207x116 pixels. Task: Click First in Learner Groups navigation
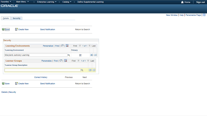pos(74,61)
